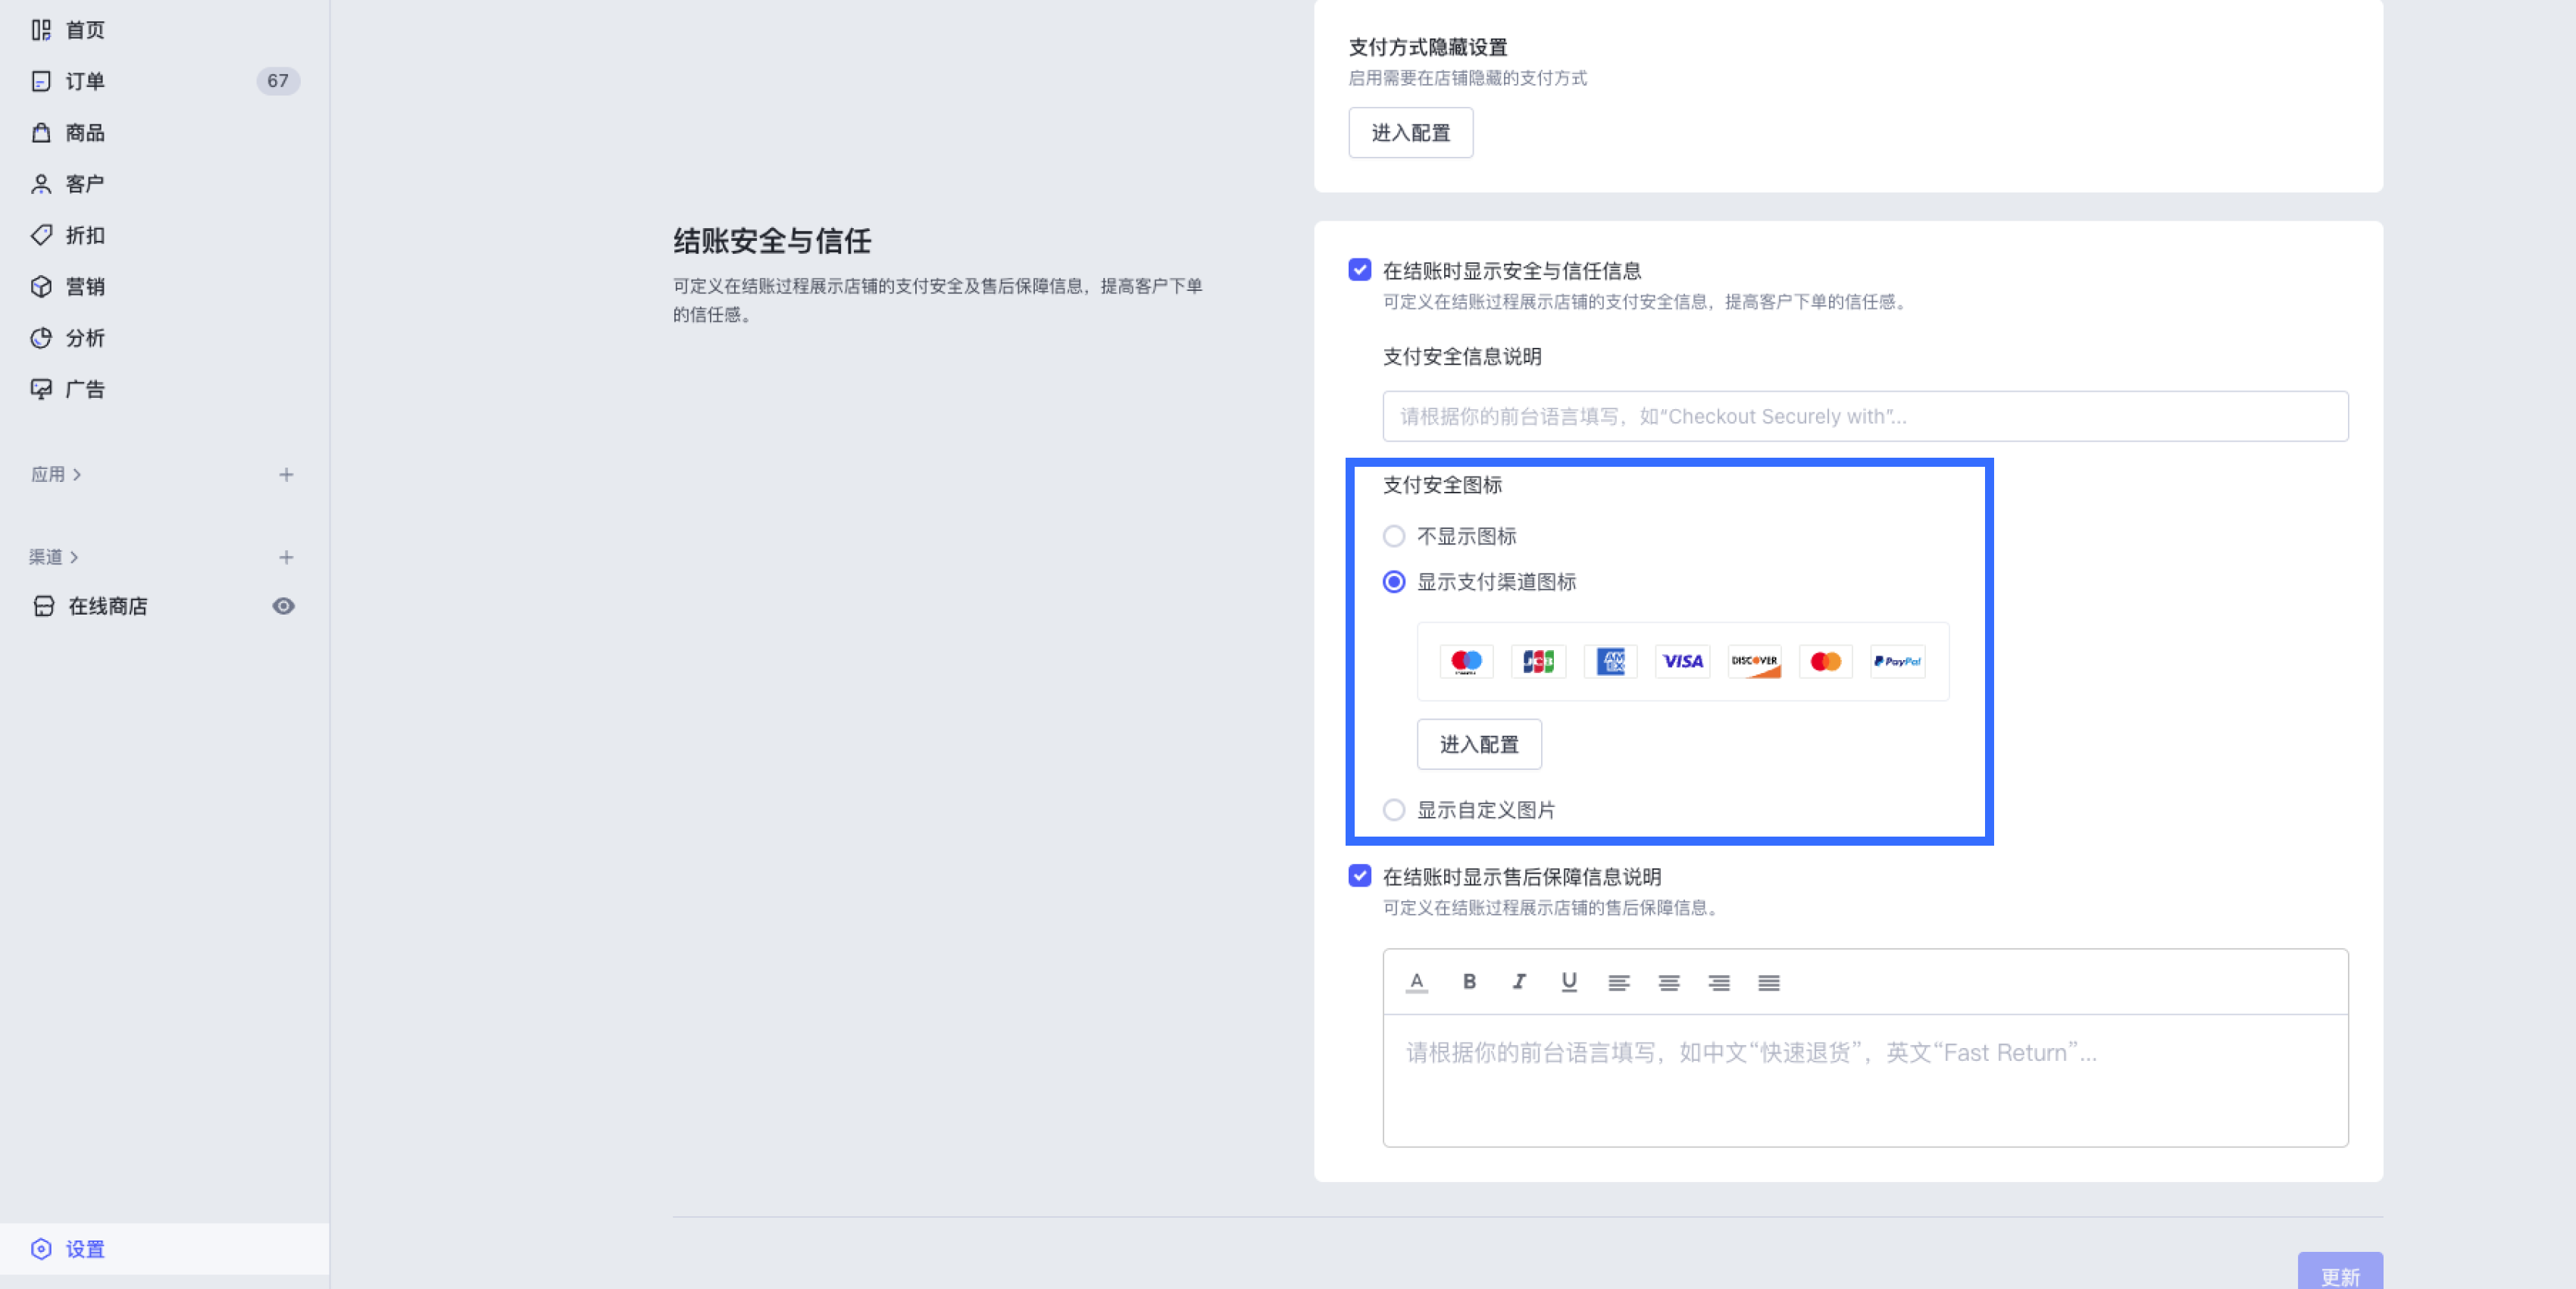Apply right text alignment
Viewport: 2576px width, 1289px height.
pos(1718,982)
